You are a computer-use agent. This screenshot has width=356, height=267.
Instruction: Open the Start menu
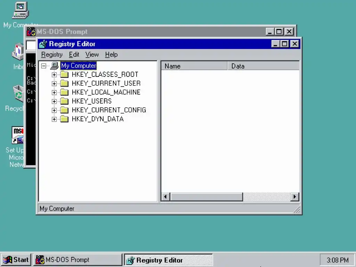coord(16,260)
